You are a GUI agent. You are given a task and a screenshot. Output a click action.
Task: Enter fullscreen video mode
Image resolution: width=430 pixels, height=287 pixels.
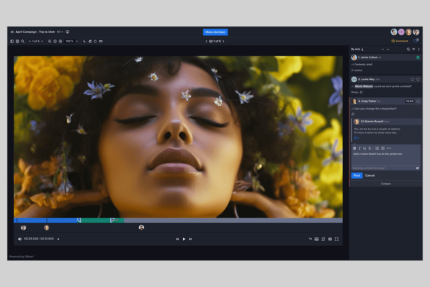pos(337,239)
